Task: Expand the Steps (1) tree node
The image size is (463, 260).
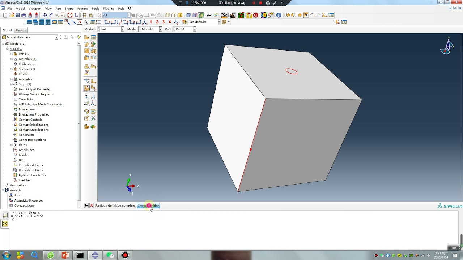Action: click(12, 84)
